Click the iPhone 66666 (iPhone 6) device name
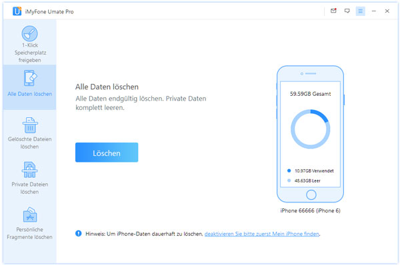Viewport: 400px width, 265px height. click(310, 210)
